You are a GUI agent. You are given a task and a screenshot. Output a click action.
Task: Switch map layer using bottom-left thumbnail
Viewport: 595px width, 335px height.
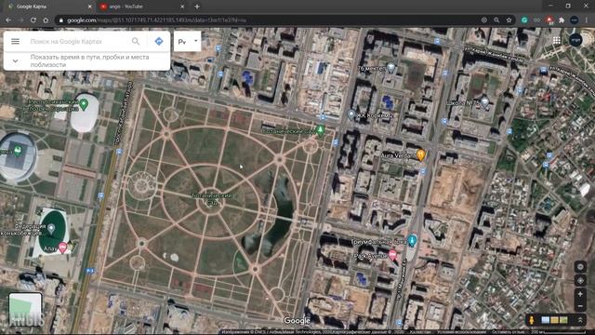[25, 309]
